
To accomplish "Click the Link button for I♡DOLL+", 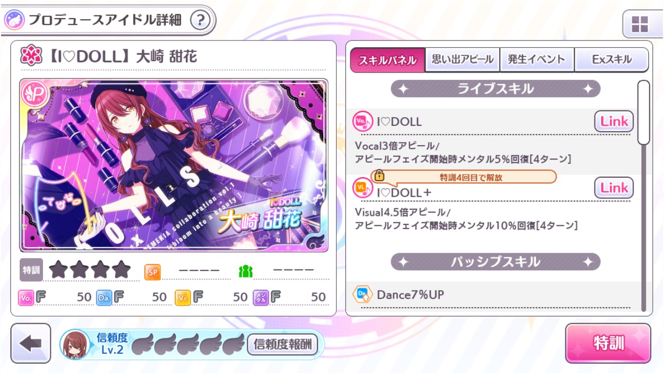I will tap(614, 188).
